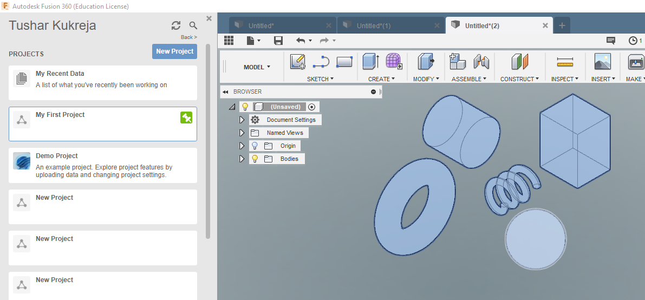The image size is (645, 300).
Task: Select the New Component assemble tool
Action: [458, 61]
